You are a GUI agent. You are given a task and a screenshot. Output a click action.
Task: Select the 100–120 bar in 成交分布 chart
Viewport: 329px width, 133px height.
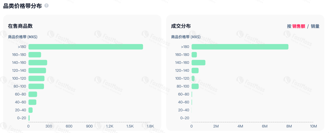(193, 79)
